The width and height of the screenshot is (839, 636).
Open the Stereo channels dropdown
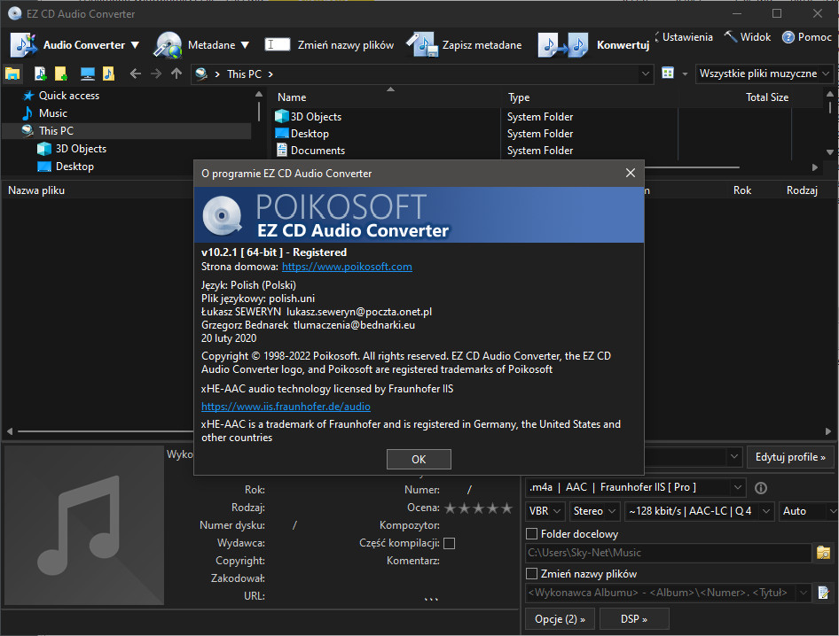(x=594, y=511)
